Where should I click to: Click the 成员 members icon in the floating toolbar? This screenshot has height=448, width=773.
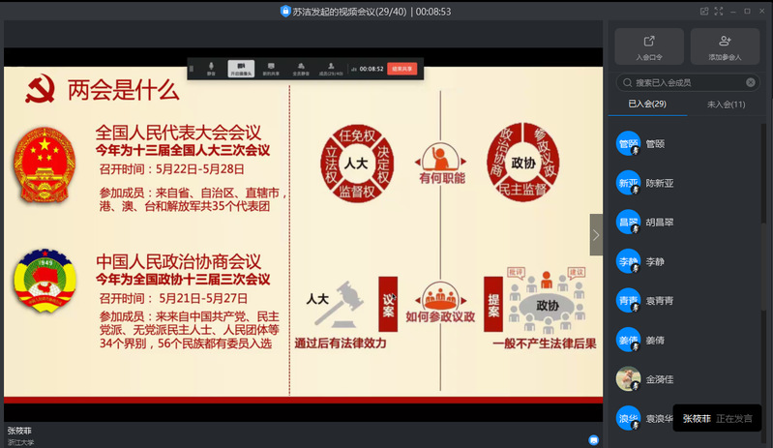point(330,69)
